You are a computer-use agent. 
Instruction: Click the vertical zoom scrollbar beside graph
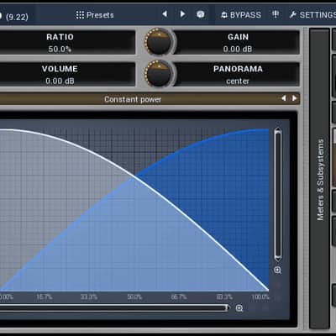tap(278, 194)
